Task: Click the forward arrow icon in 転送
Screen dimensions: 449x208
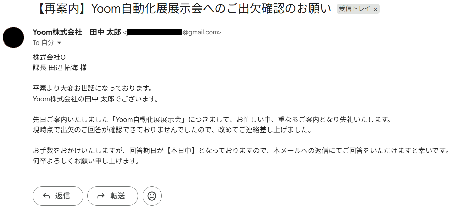Action: coord(101,196)
